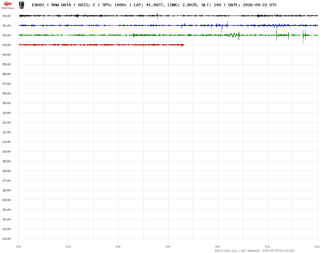Open the EQCitizen.org footer text
Screen dimensions: 323x253
coord(226,251)
